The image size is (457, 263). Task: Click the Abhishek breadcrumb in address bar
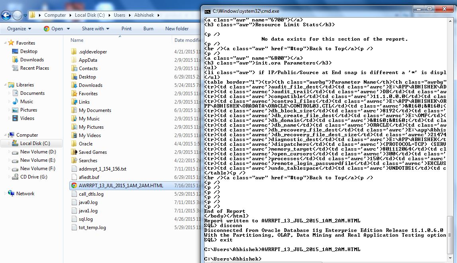(144, 15)
